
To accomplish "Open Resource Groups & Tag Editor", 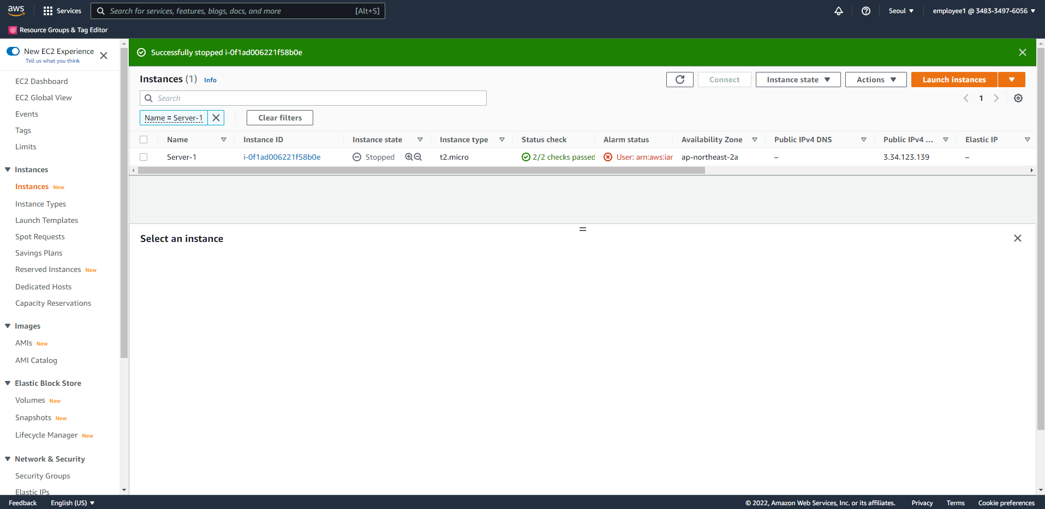I will point(58,30).
